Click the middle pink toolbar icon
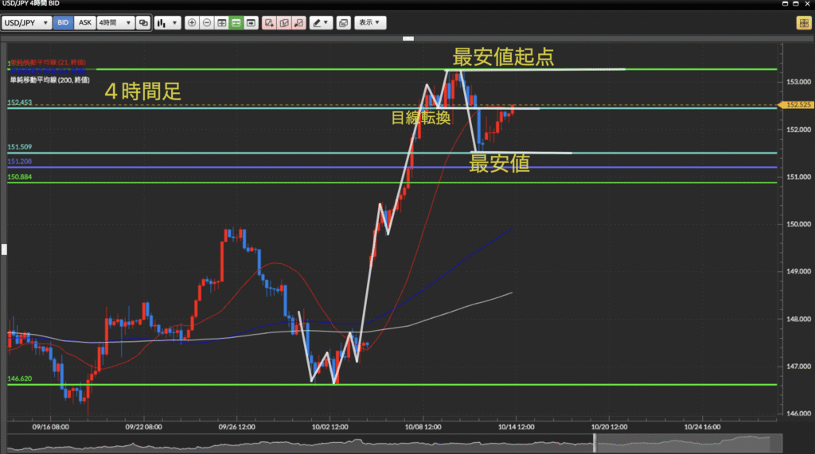This screenshot has width=815, height=454. 284,23
